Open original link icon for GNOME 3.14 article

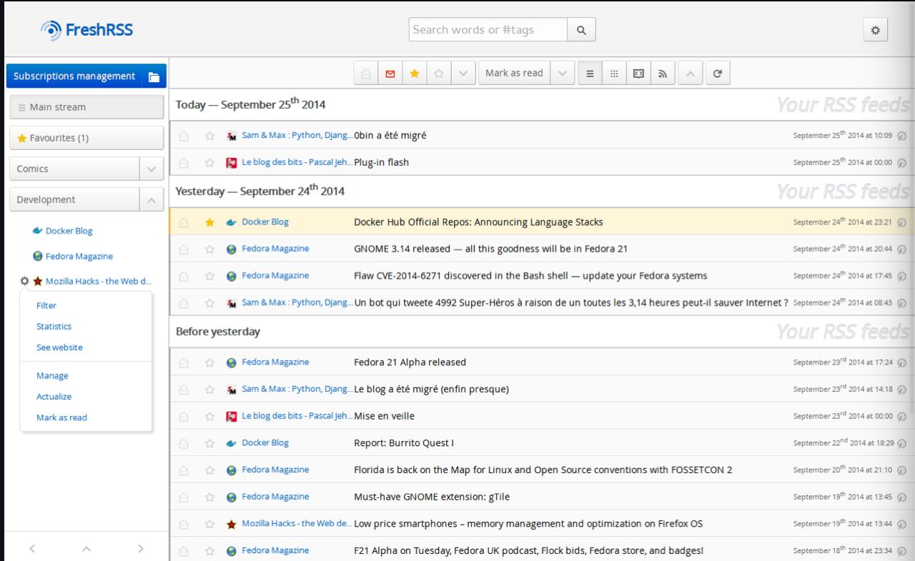click(x=902, y=249)
